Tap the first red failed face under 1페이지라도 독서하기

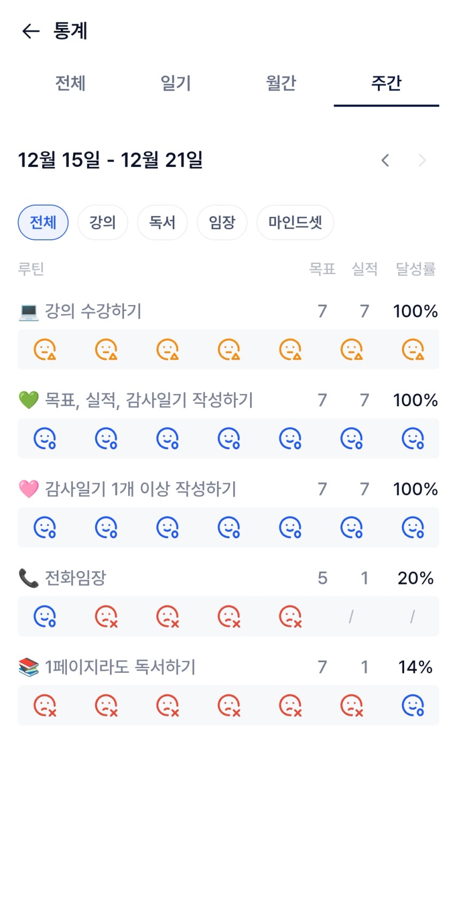tap(45, 705)
